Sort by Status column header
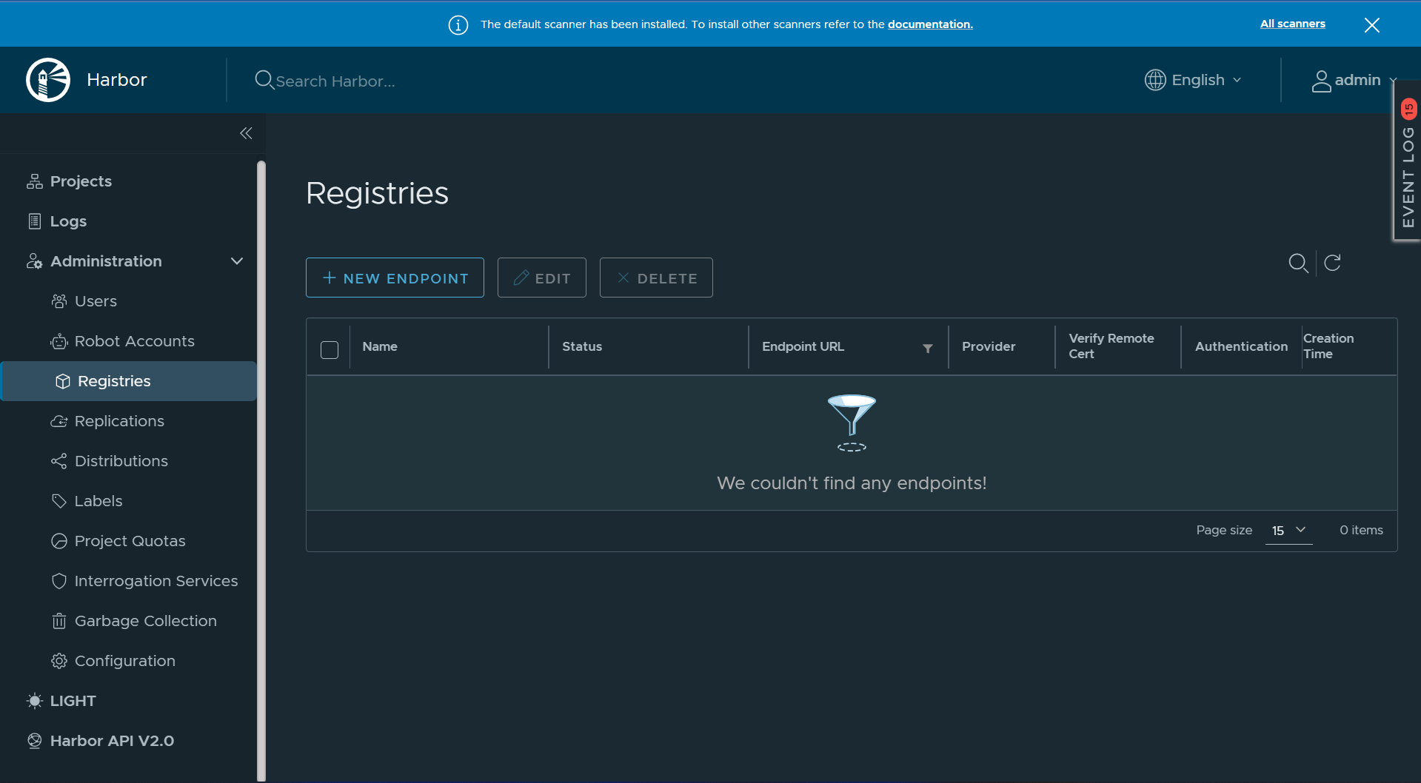 [582, 346]
